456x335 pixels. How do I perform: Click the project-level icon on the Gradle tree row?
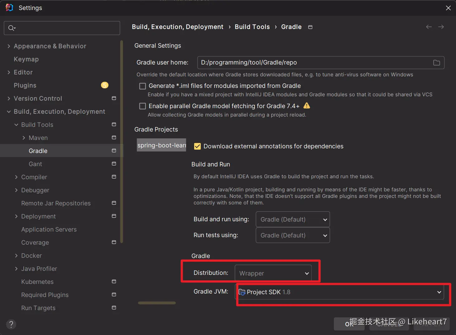[x=114, y=151]
